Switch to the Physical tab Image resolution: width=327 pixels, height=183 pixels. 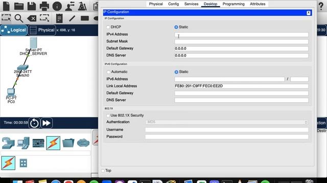tap(156, 4)
